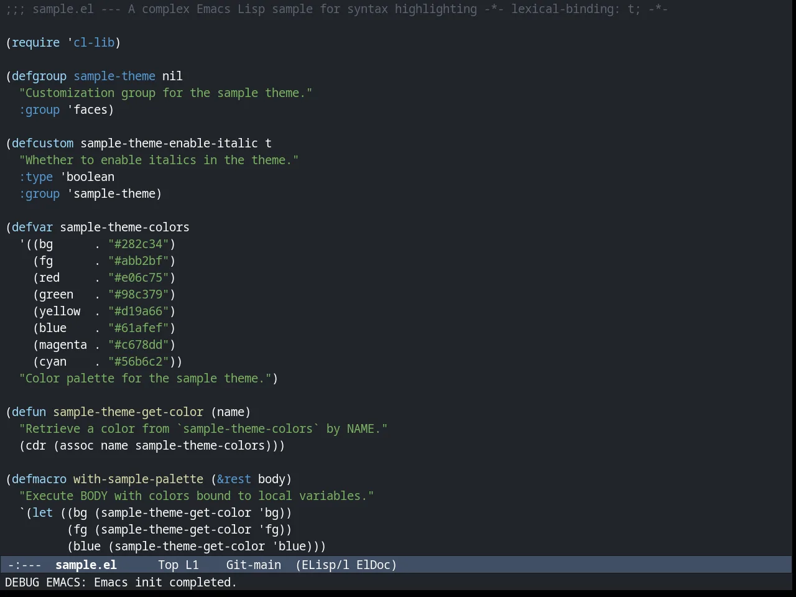Viewport: 796px width, 597px height.
Task: Click the string "Color palette for the sample theme."
Action: coord(145,378)
